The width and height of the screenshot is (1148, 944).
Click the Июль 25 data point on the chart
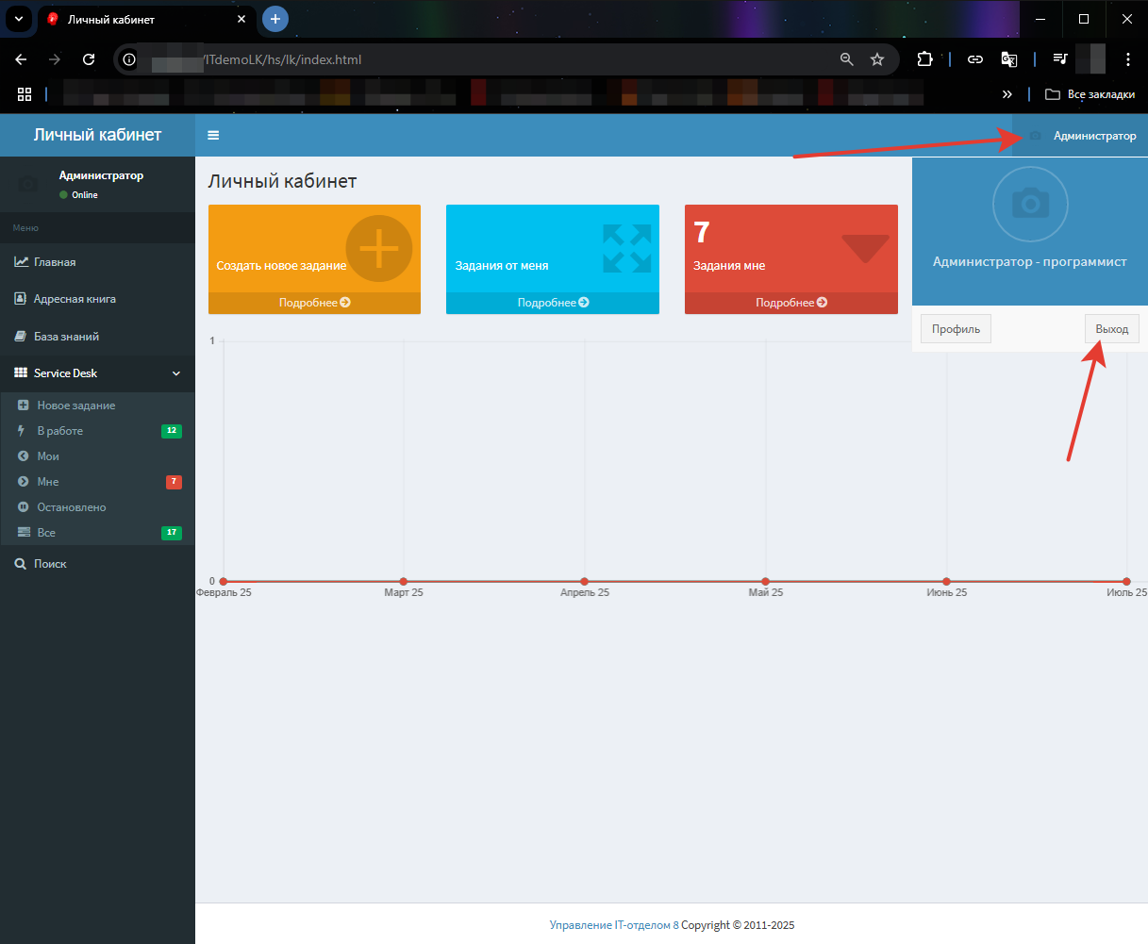point(1126,581)
